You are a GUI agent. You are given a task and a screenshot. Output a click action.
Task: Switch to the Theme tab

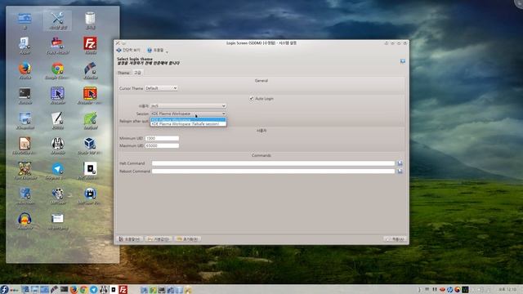[123, 73]
